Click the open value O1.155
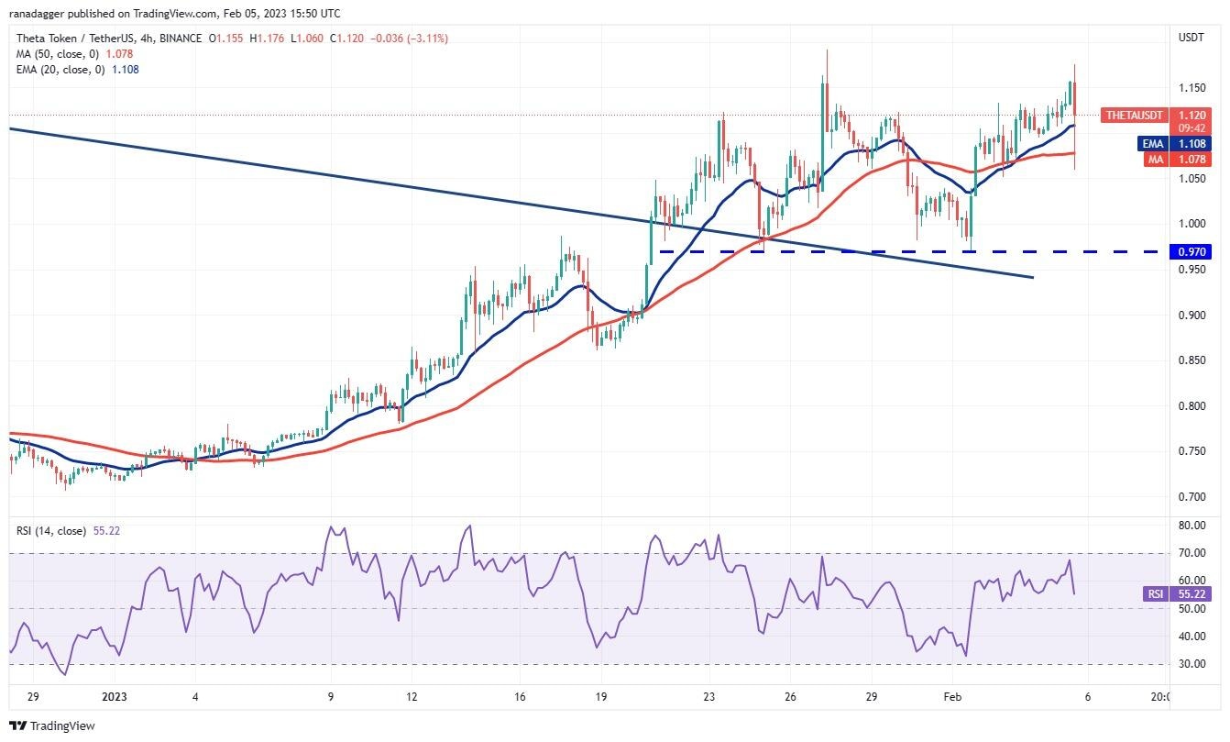This screenshot has height=742, width=1230. point(226,39)
